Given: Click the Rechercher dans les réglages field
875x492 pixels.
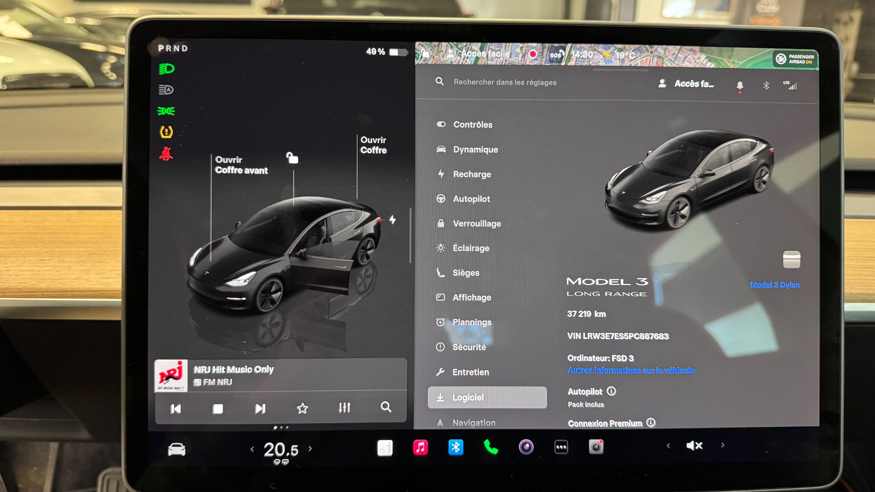Looking at the screenshot, I should coord(505,82).
